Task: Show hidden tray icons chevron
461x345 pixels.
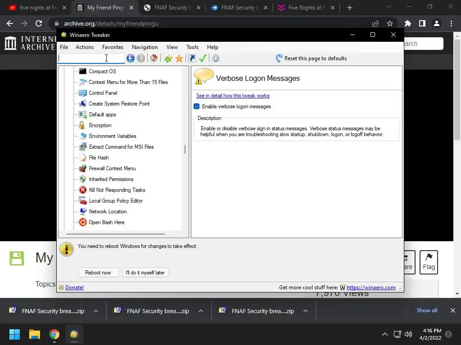Action: coord(385,334)
